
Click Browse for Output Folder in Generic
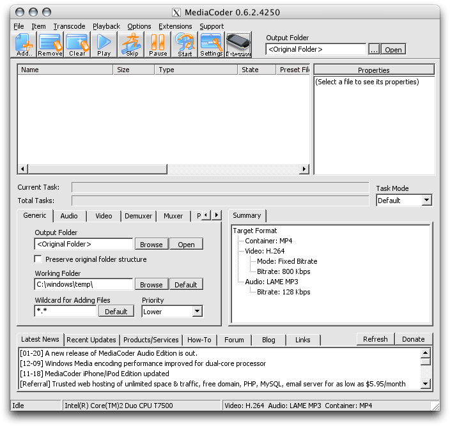coord(151,244)
